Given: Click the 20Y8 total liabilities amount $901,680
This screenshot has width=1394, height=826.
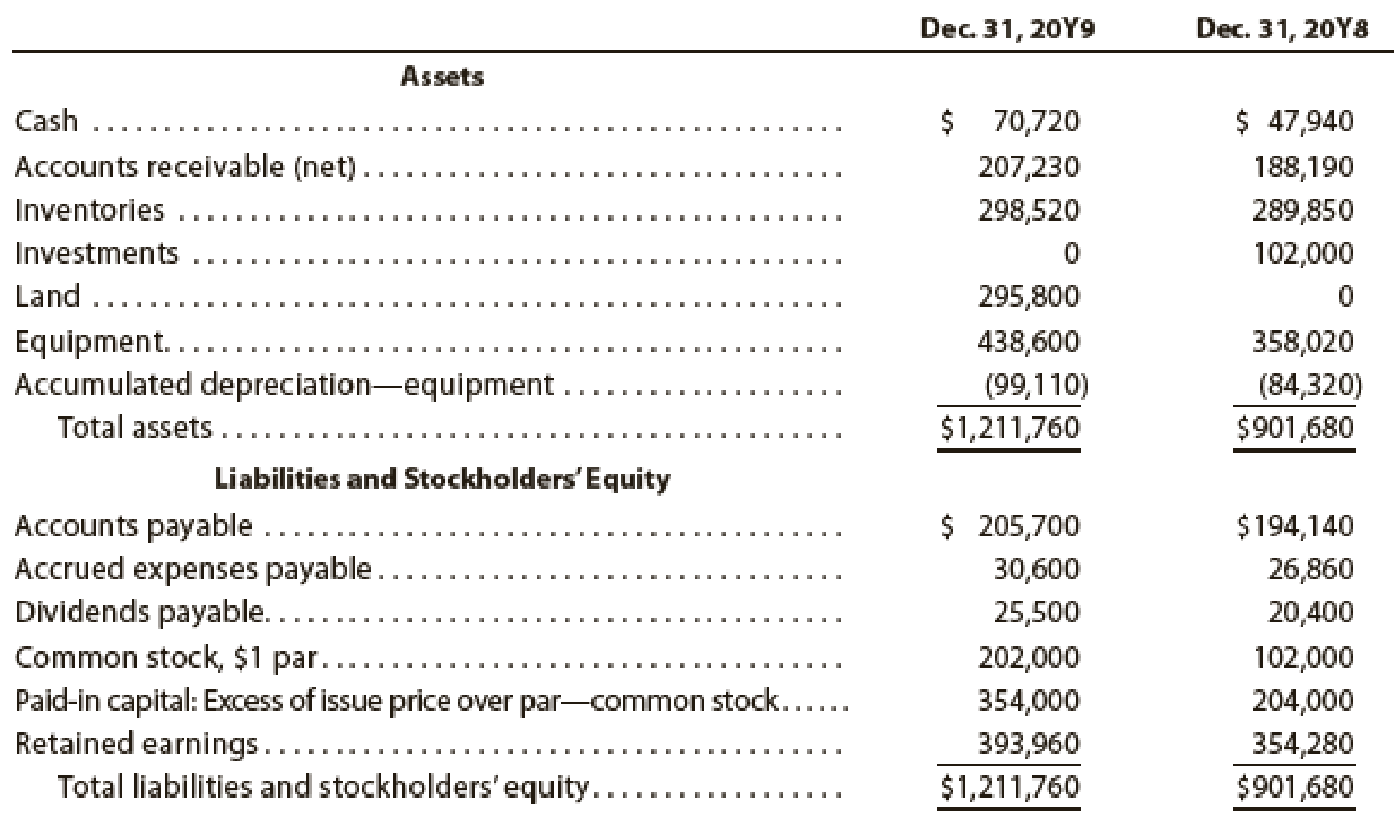Looking at the screenshot, I should point(1295,787).
